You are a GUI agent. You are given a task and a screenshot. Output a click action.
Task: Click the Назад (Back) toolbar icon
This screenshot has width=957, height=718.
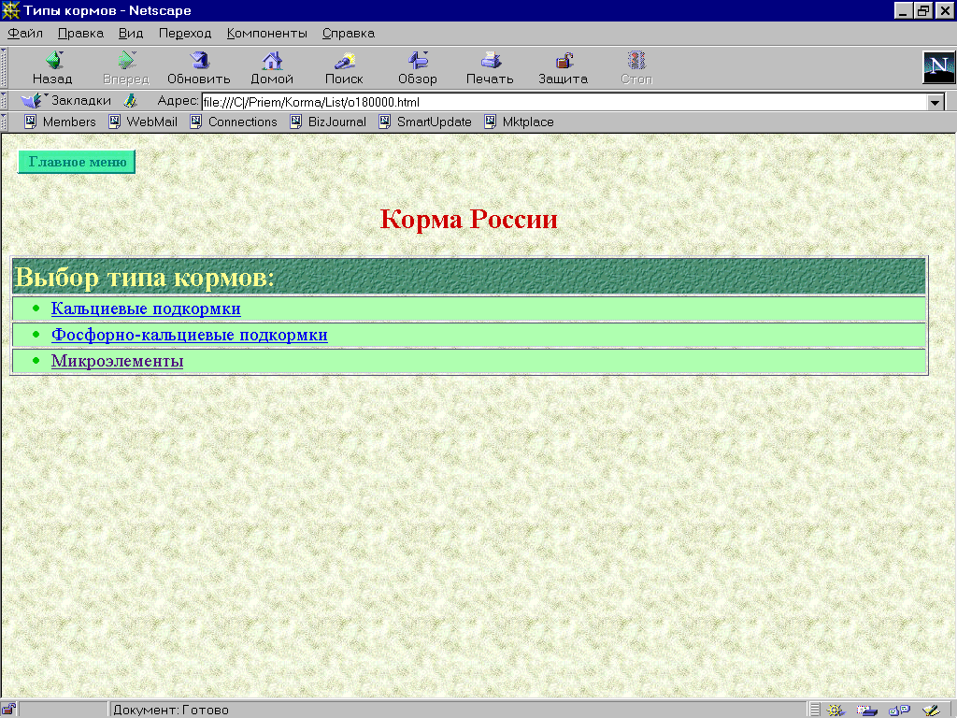(x=52, y=62)
